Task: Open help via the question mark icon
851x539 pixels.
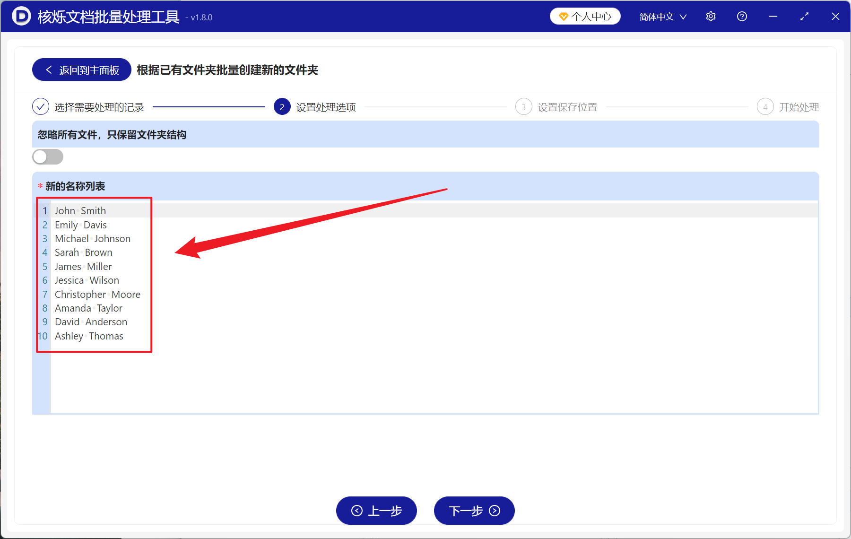Action: [x=741, y=16]
